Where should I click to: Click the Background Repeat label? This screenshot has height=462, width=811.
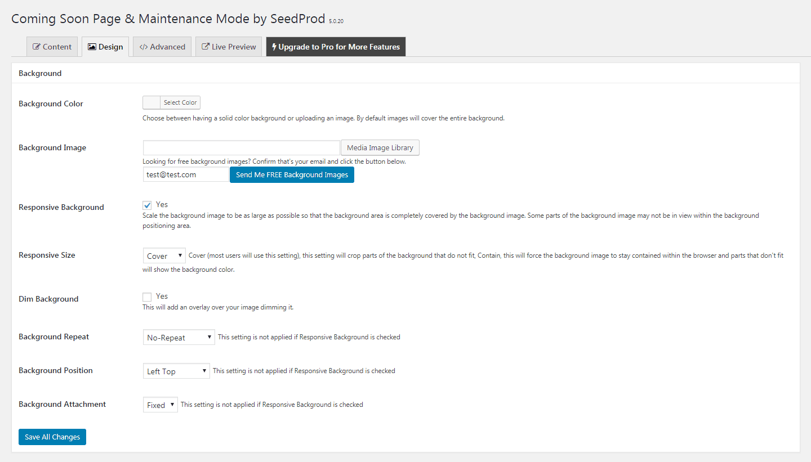54,337
